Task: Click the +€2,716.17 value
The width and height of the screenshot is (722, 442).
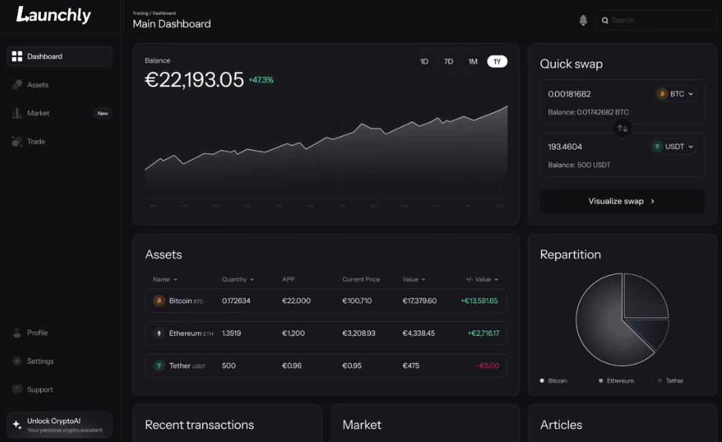Action: 483,333
